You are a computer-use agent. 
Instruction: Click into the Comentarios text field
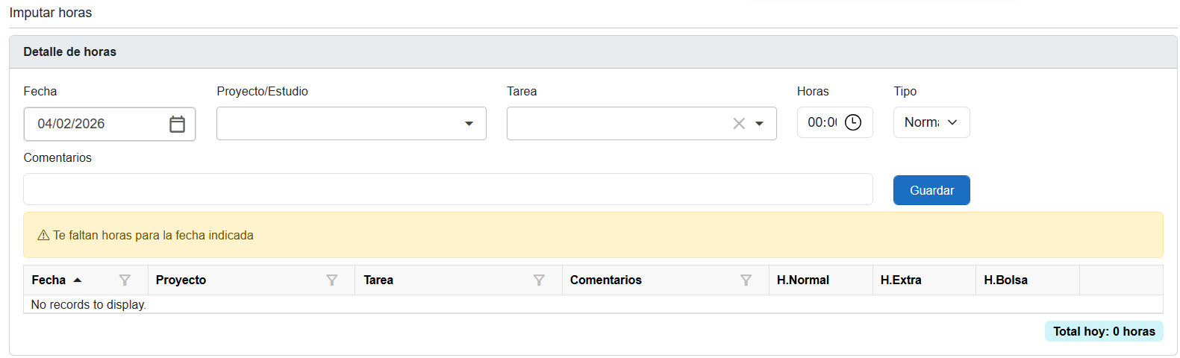(x=448, y=189)
